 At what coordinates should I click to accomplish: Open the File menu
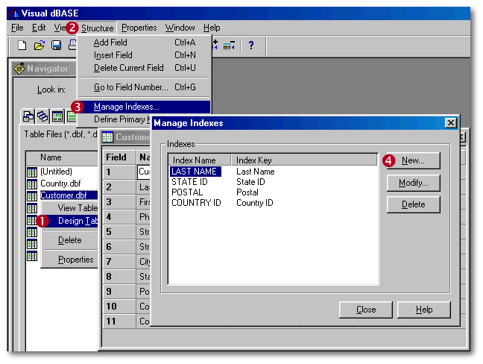(x=17, y=28)
